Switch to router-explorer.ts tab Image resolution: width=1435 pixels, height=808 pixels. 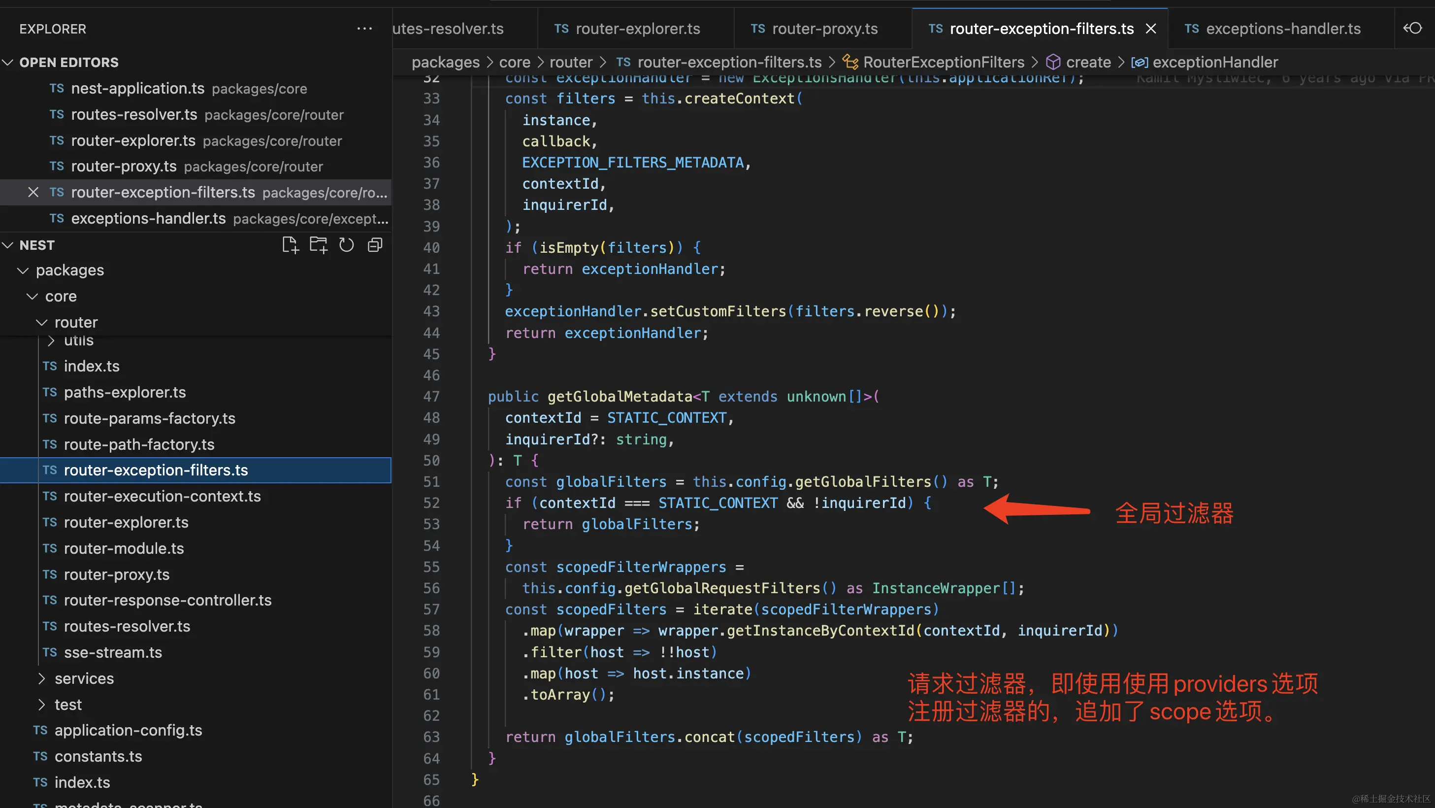pos(636,29)
